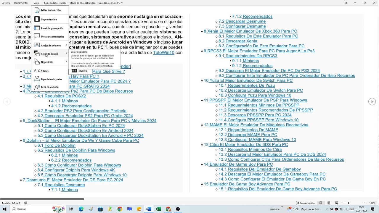Click the Buscar search box on taskbar
The width and height of the screenshot is (379, 213).
click(38, 209)
